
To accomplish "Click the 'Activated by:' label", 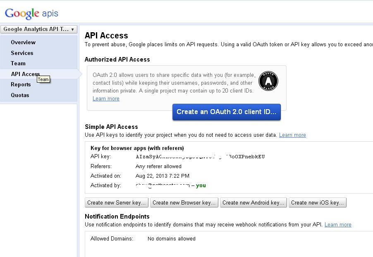I will click(106, 186).
